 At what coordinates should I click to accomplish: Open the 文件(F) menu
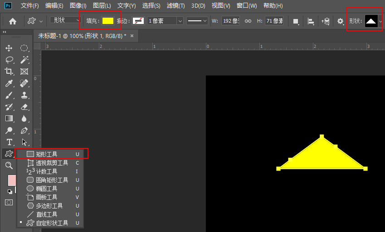(x=30, y=5)
